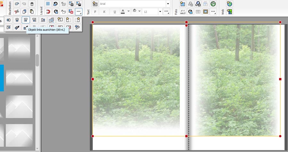Toggle italic text formatting

click(104, 12)
